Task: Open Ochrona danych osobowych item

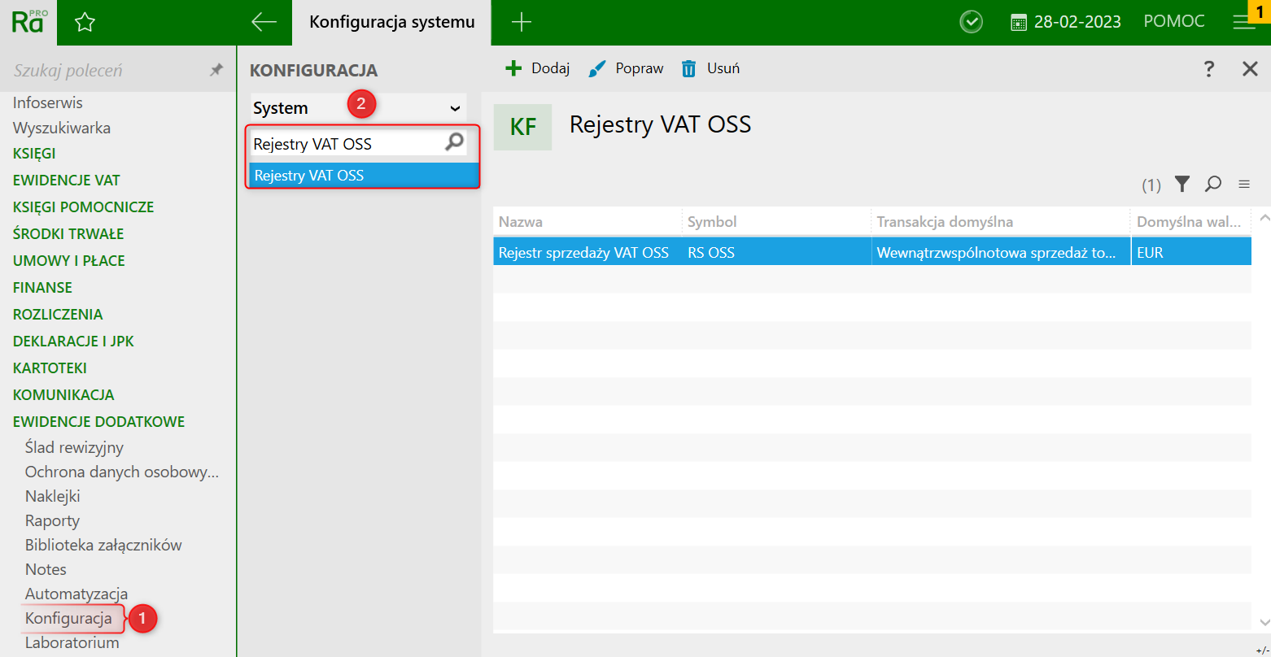Action: (x=122, y=472)
